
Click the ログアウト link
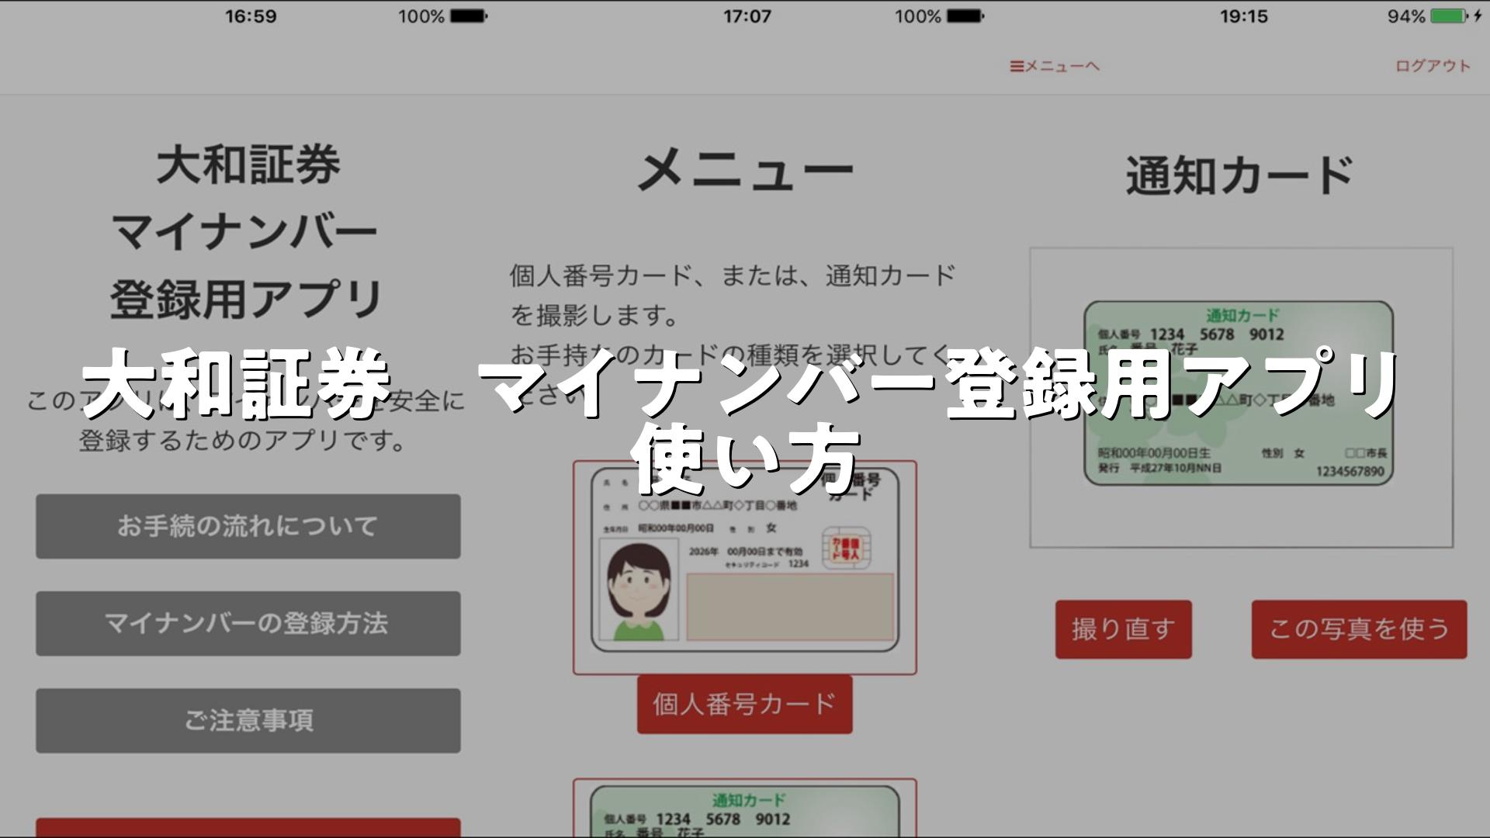pyautogui.click(x=1433, y=66)
